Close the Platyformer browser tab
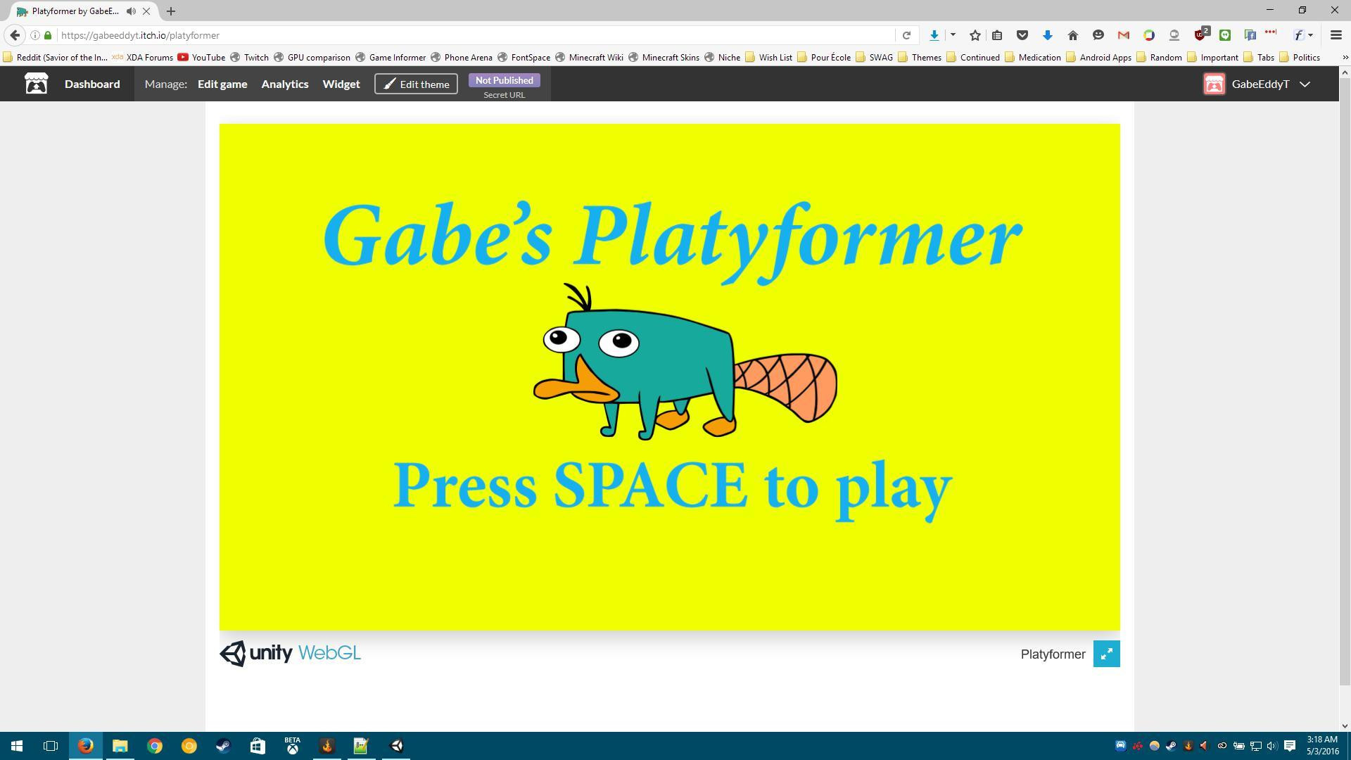Screen dimensions: 1351x760 click(146, 11)
